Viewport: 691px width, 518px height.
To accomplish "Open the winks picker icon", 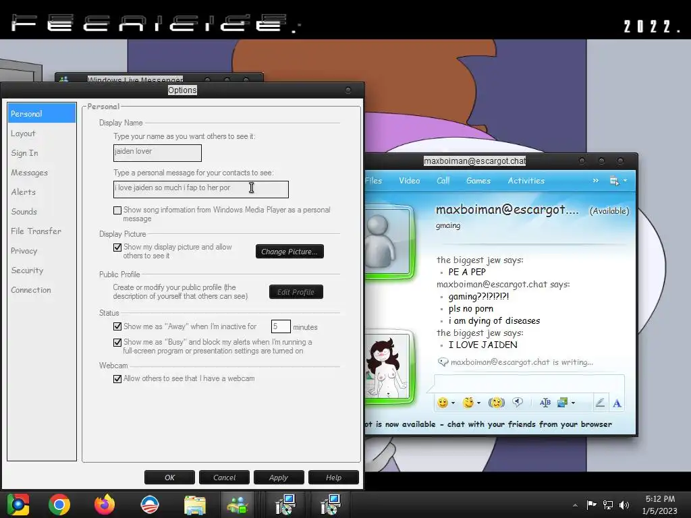I will coord(468,403).
